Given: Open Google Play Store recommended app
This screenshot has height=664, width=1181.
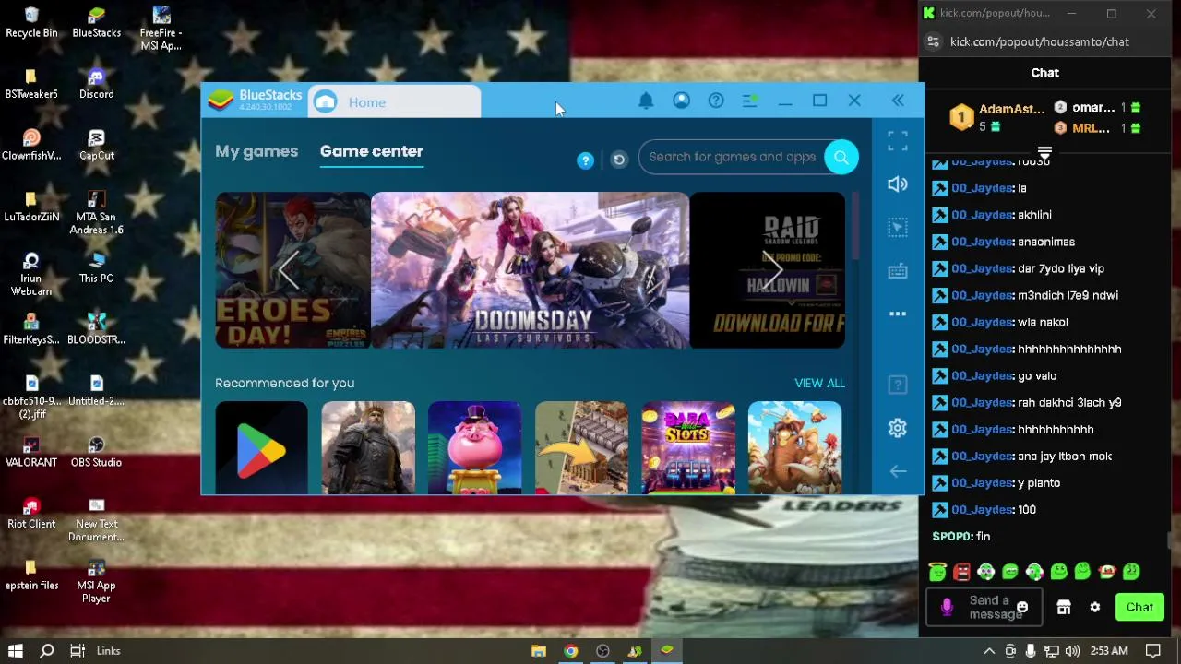Looking at the screenshot, I should pyautogui.click(x=261, y=447).
